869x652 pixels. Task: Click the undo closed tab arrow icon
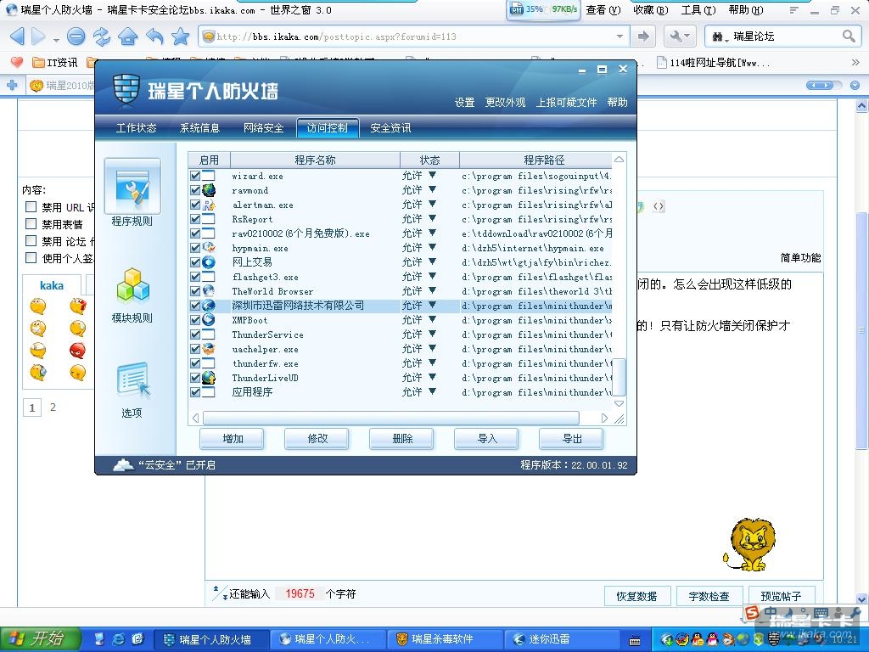pyautogui.click(x=154, y=37)
